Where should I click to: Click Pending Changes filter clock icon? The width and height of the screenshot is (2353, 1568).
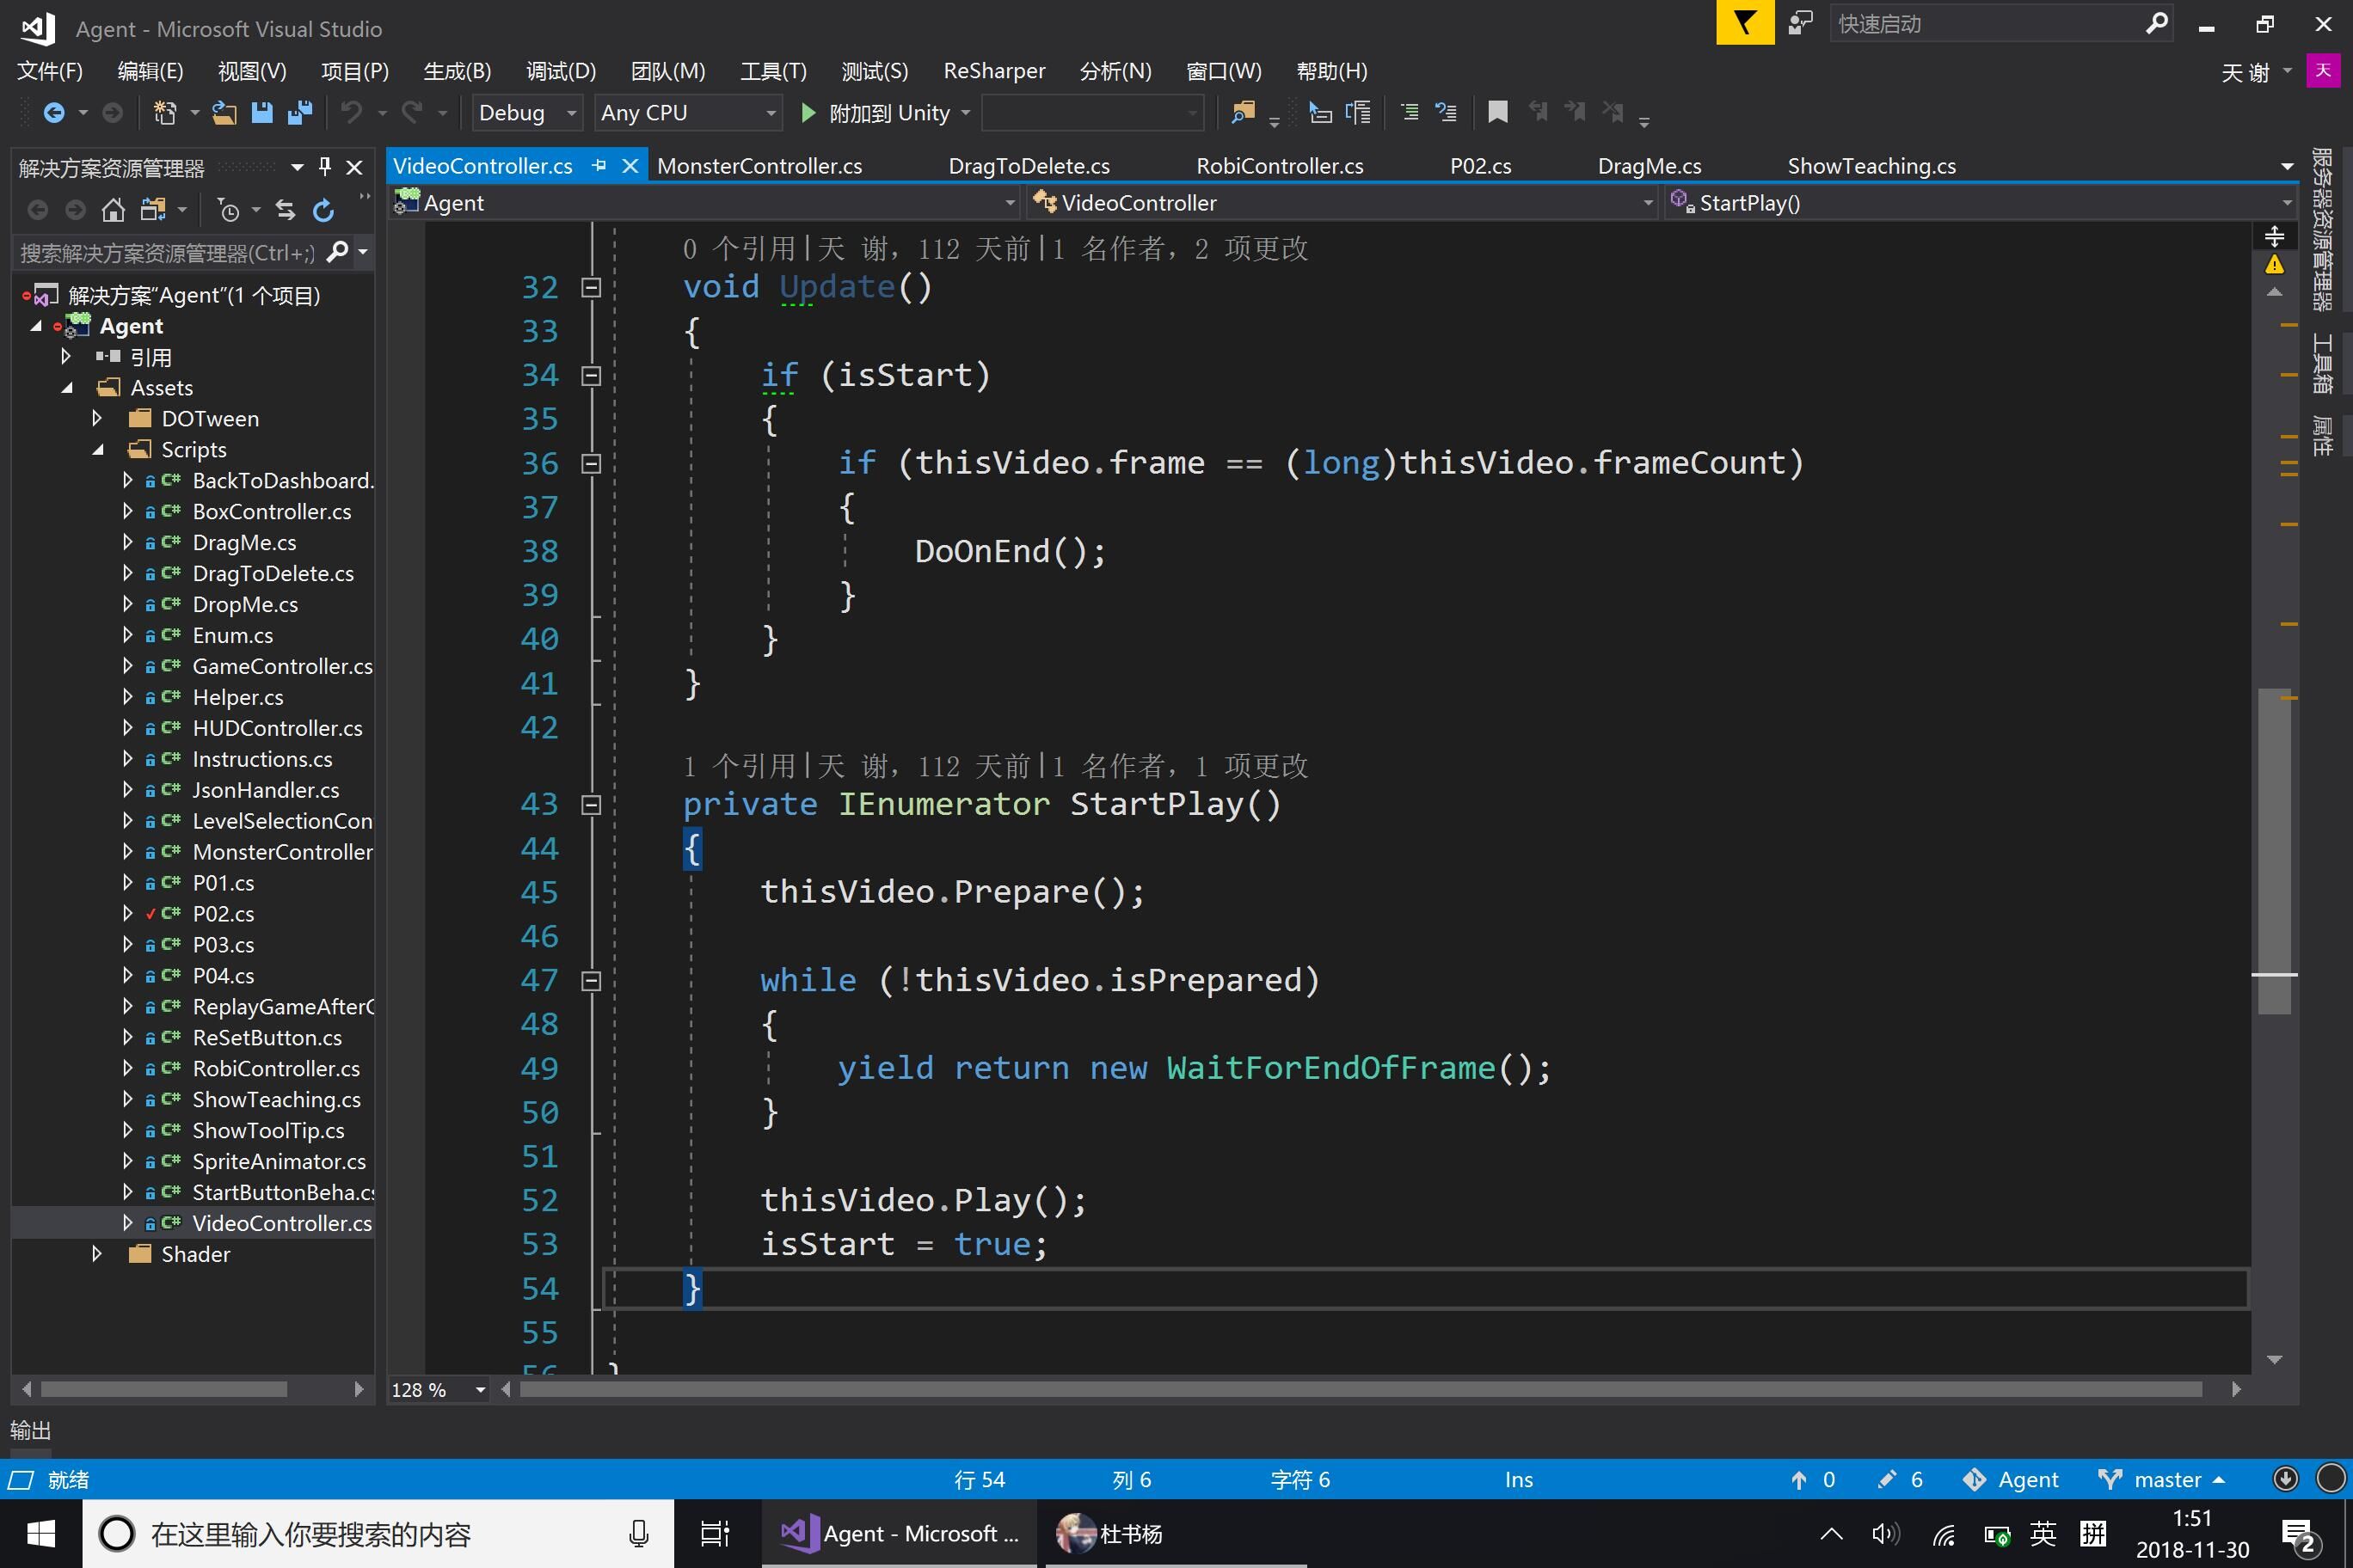[x=229, y=210]
